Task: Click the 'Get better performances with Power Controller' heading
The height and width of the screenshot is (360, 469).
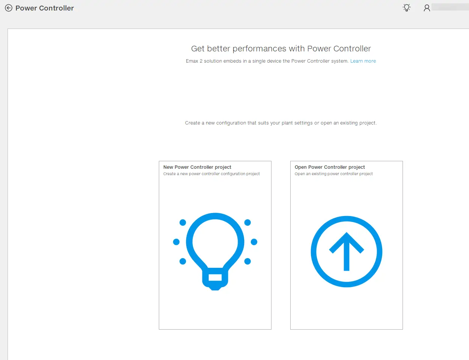Action: (281, 49)
